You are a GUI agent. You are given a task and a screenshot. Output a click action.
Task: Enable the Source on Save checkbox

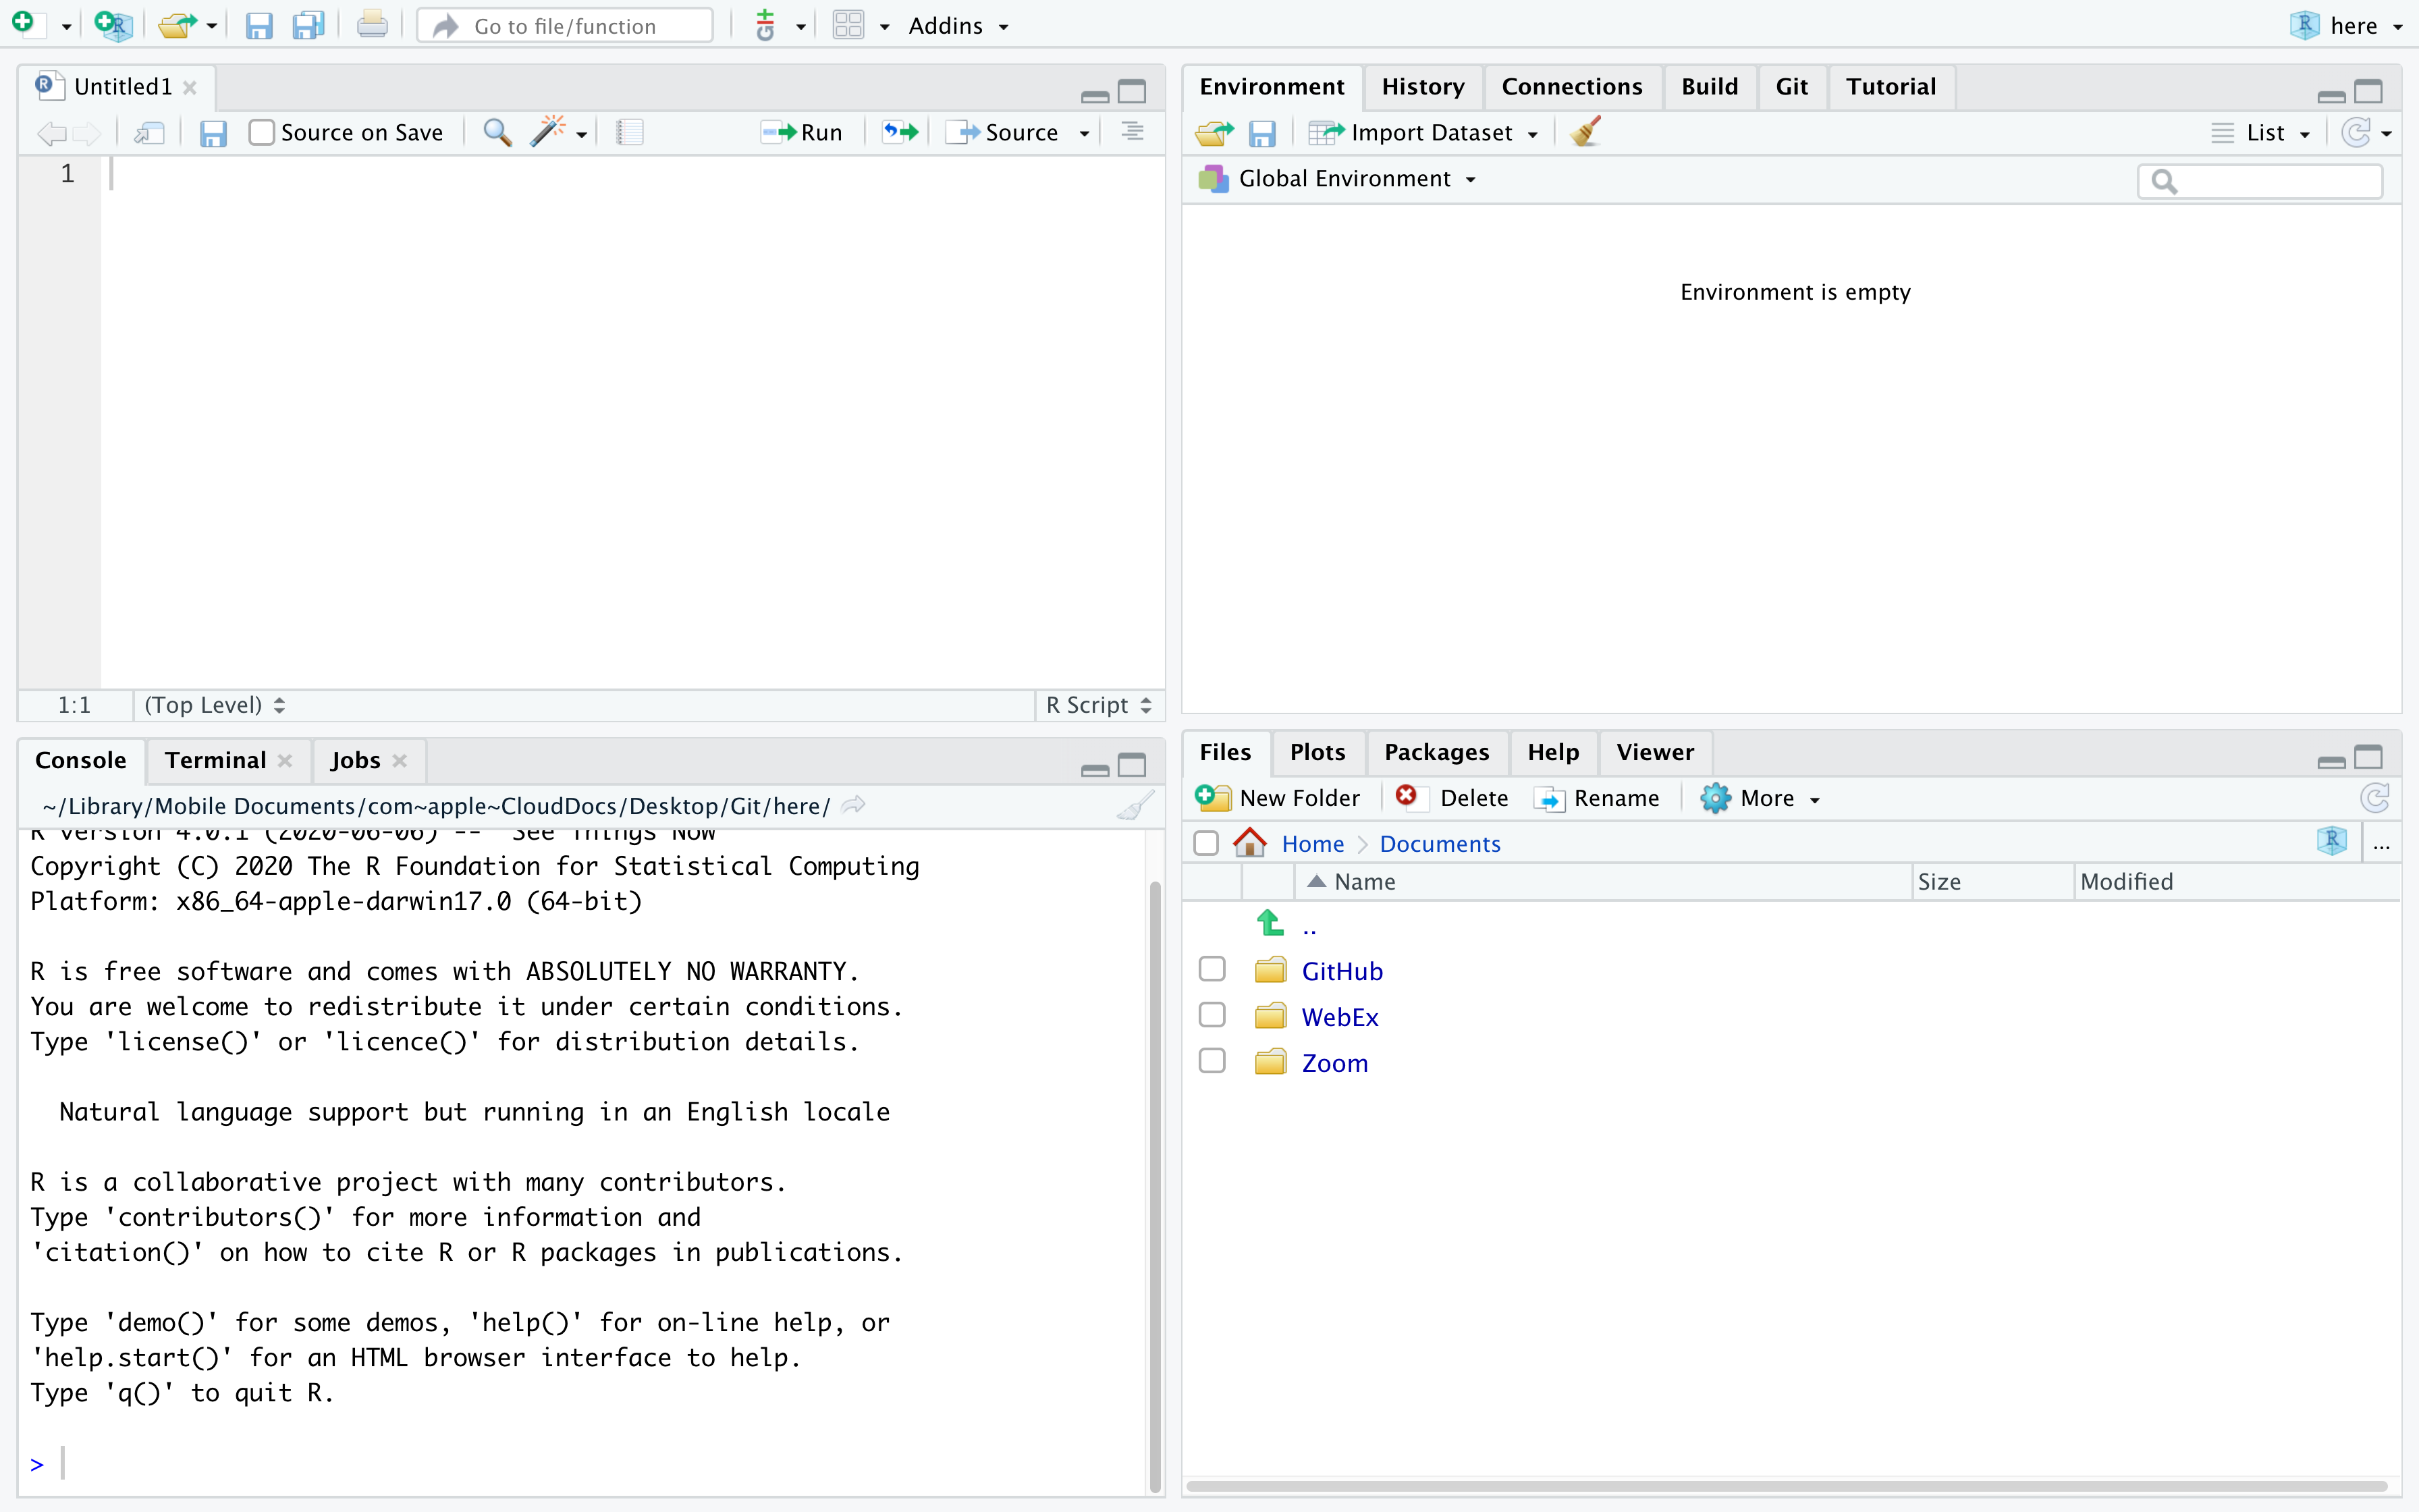(x=261, y=132)
